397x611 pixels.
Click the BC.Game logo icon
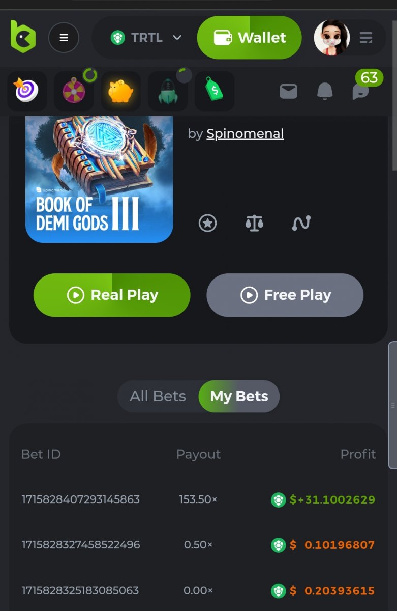click(23, 37)
